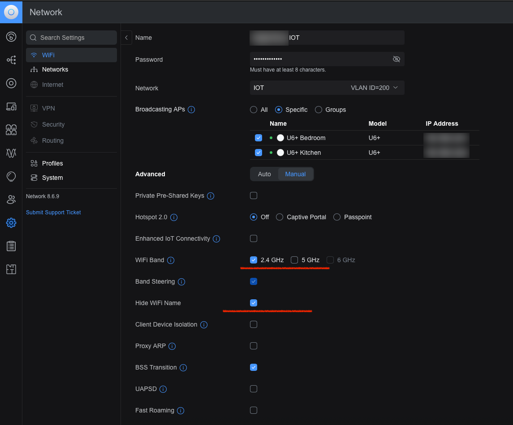
Task: Switch Advanced settings to Auto
Action: [264, 174]
